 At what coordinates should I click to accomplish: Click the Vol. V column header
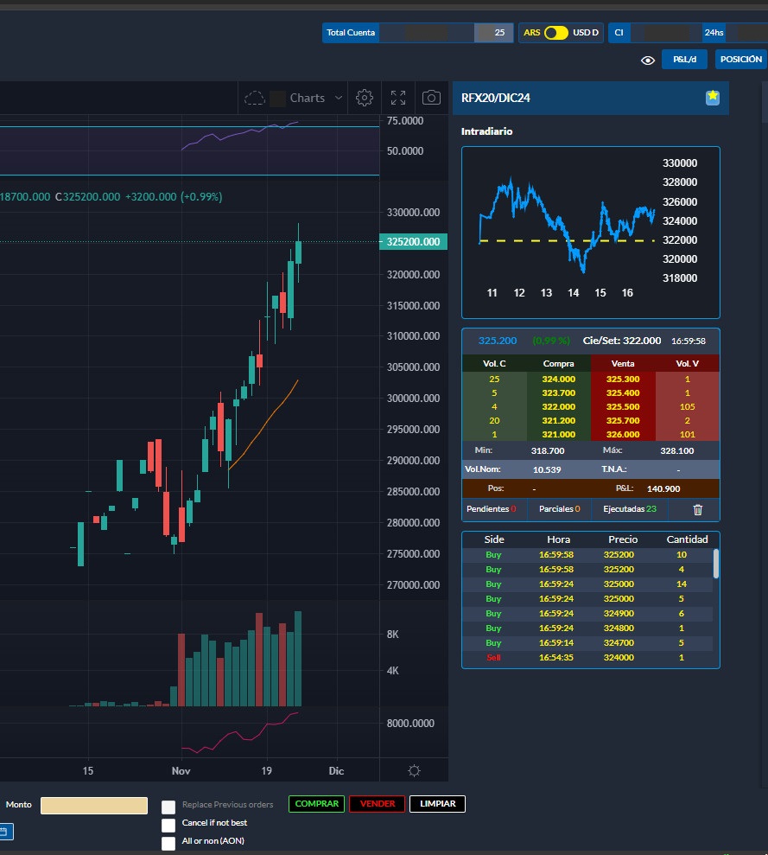(x=687, y=364)
